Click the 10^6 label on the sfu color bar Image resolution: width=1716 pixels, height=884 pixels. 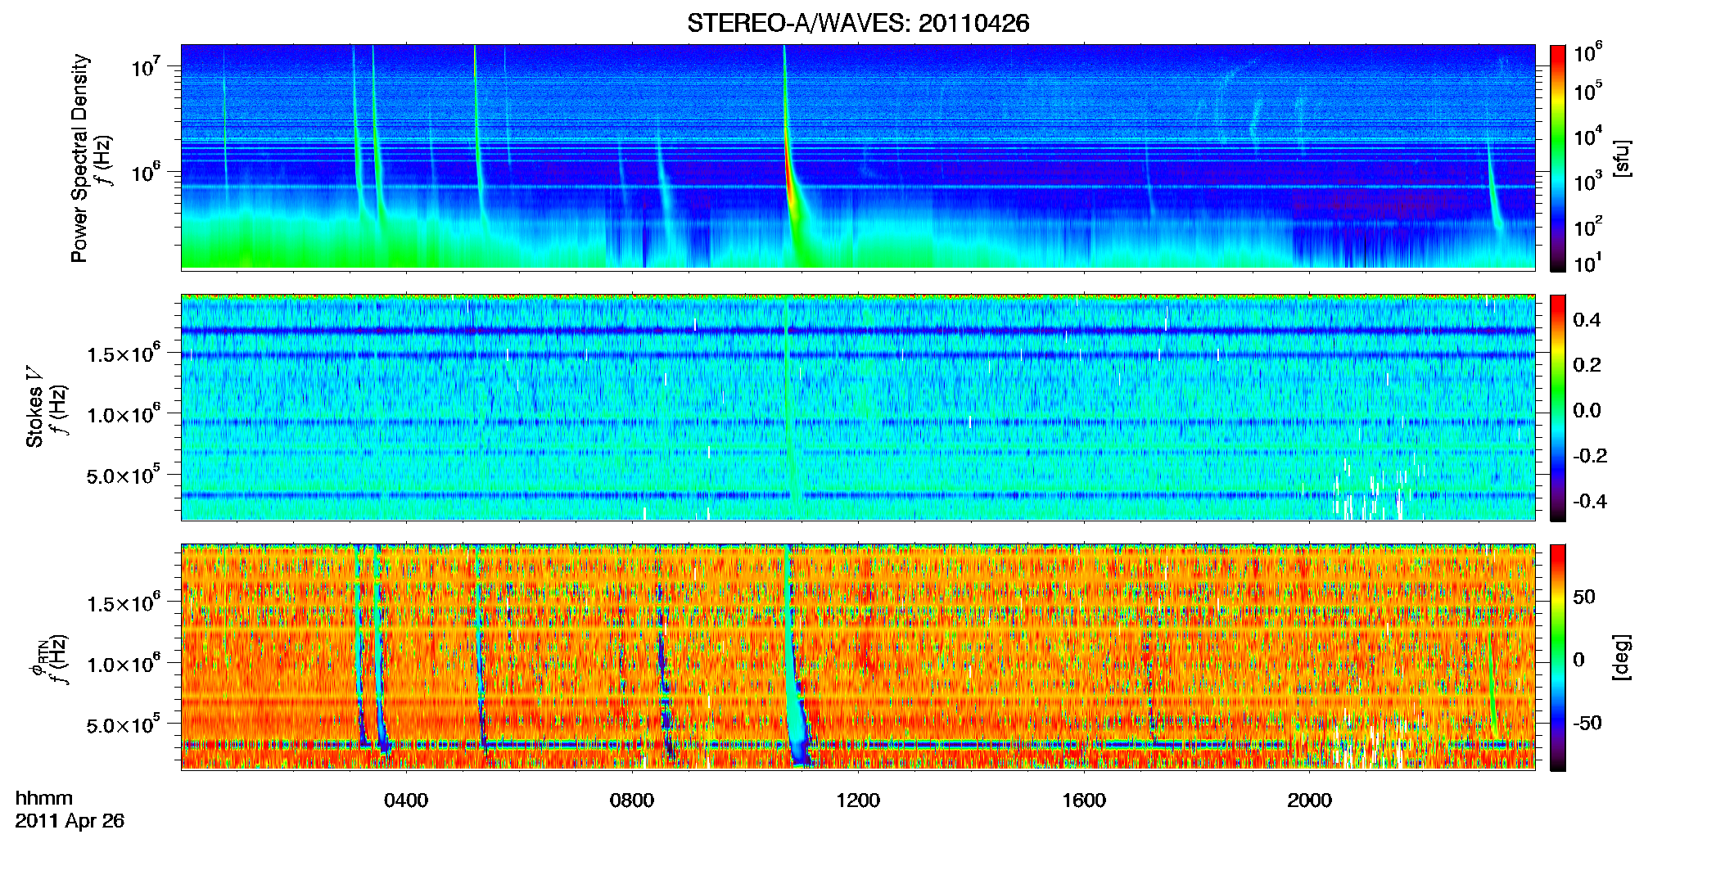click(1588, 53)
